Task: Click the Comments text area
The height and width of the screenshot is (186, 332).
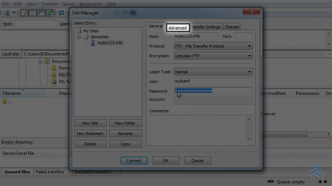Action: point(198,129)
